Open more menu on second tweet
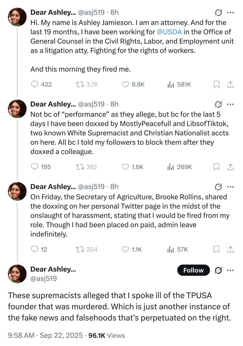Screen dimensions: 243x346 tap(230, 104)
